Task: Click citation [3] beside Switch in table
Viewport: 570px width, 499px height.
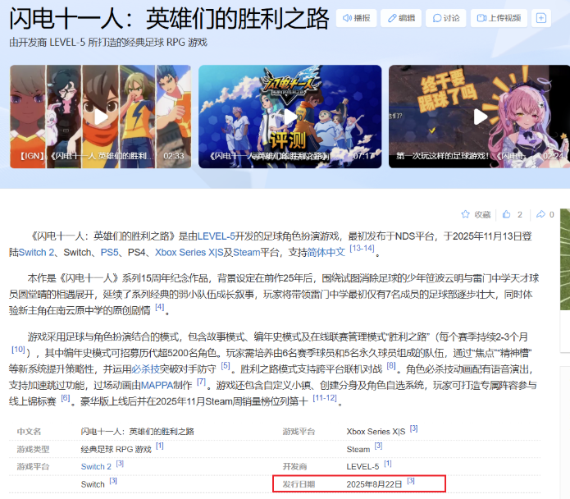Action: tap(113, 481)
